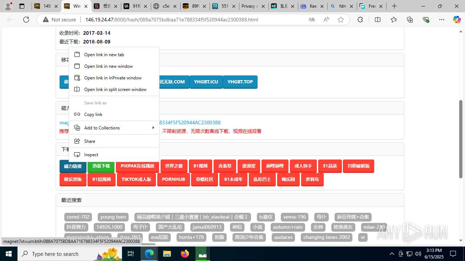Click the PIKPAK在线播放 button
The image size is (465, 261).
pyautogui.click(x=137, y=166)
